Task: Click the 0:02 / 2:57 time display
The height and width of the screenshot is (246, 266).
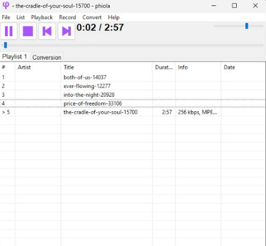Action: 100,27
